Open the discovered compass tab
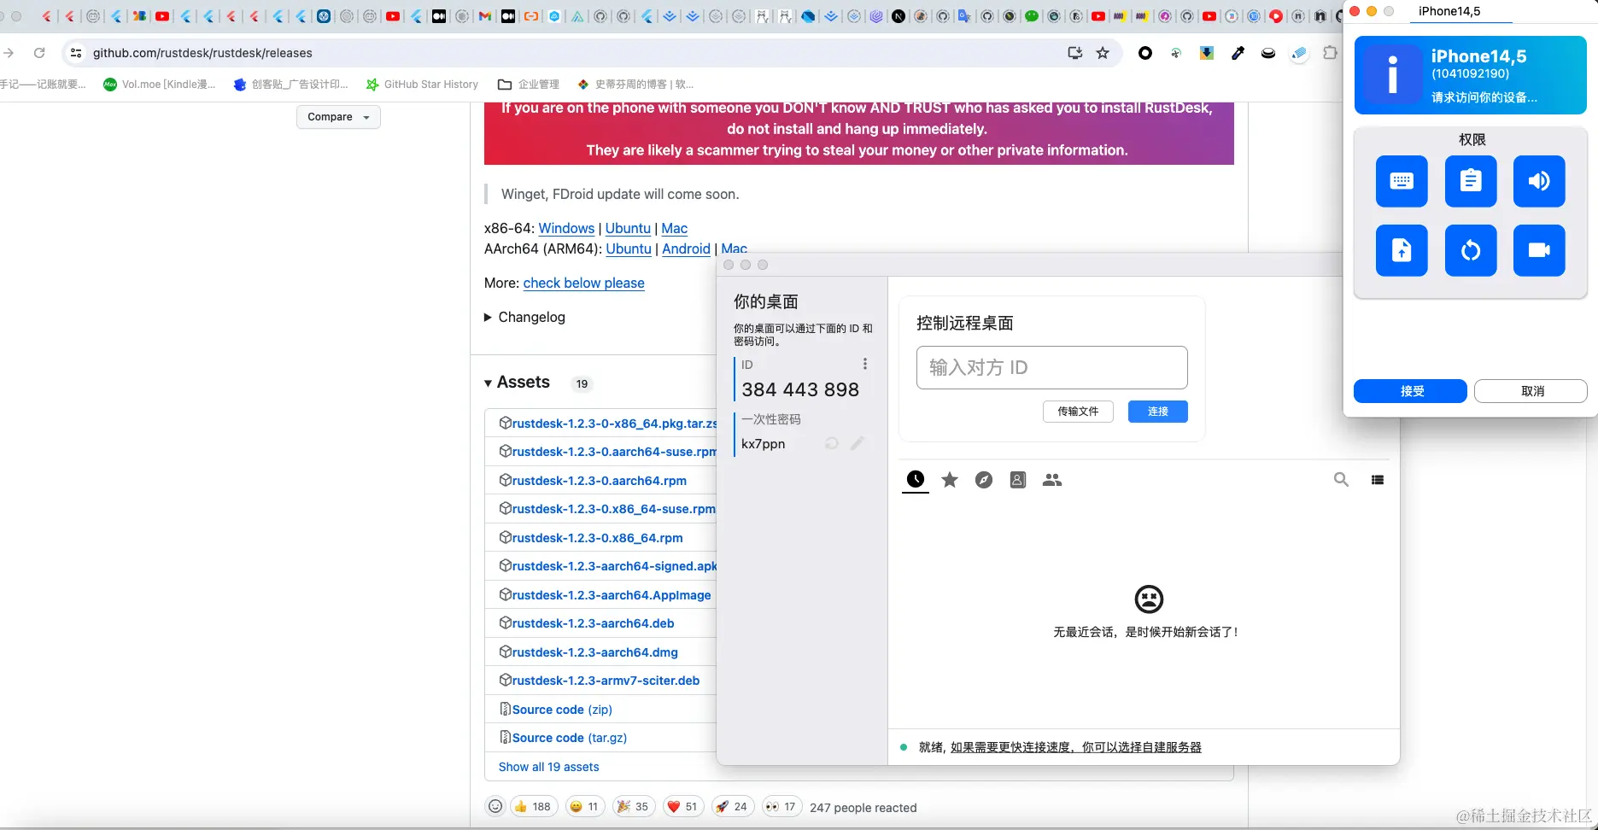 tap(984, 480)
